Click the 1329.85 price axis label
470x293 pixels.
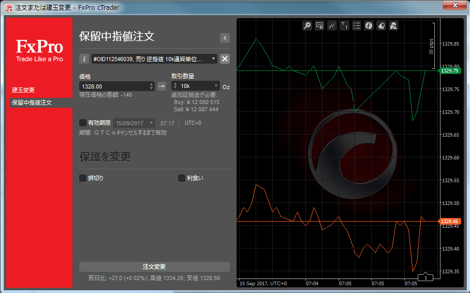pos(450,44)
